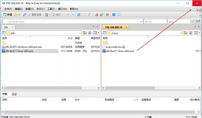The width and height of the screenshot is (202, 118).
Task: Click the local pane horizontal scrollbar
Action: pyautogui.click(x=43, y=88)
